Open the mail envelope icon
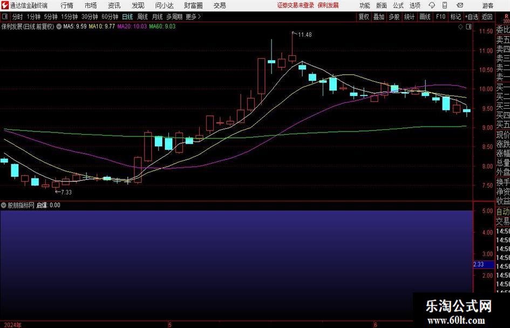Screen dimensions: 510x328 460,5
